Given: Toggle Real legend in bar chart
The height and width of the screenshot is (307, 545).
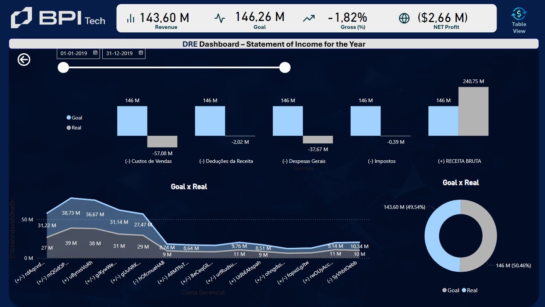Looking at the screenshot, I should point(74,128).
